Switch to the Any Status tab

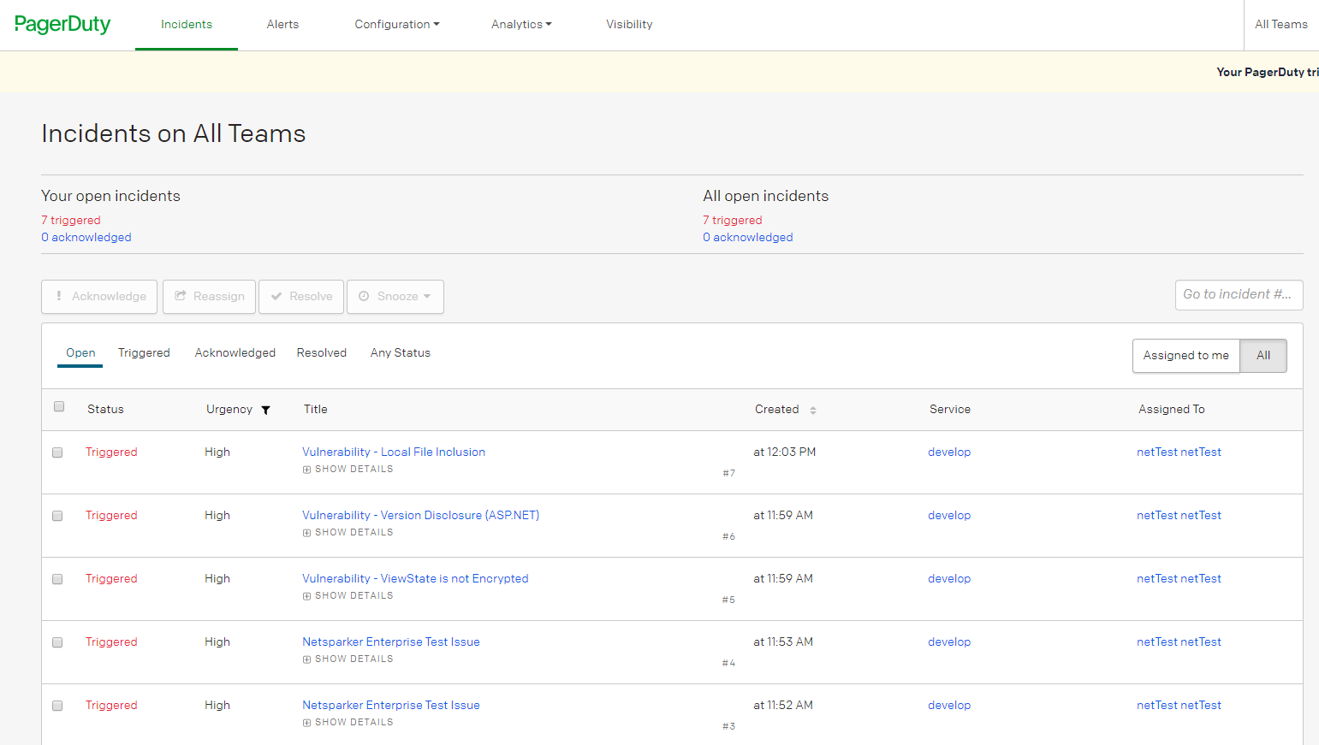pyautogui.click(x=400, y=352)
